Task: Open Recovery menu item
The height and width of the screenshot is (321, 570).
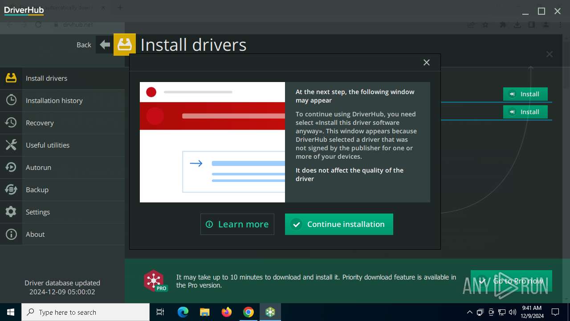Action: [x=62, y=123]
